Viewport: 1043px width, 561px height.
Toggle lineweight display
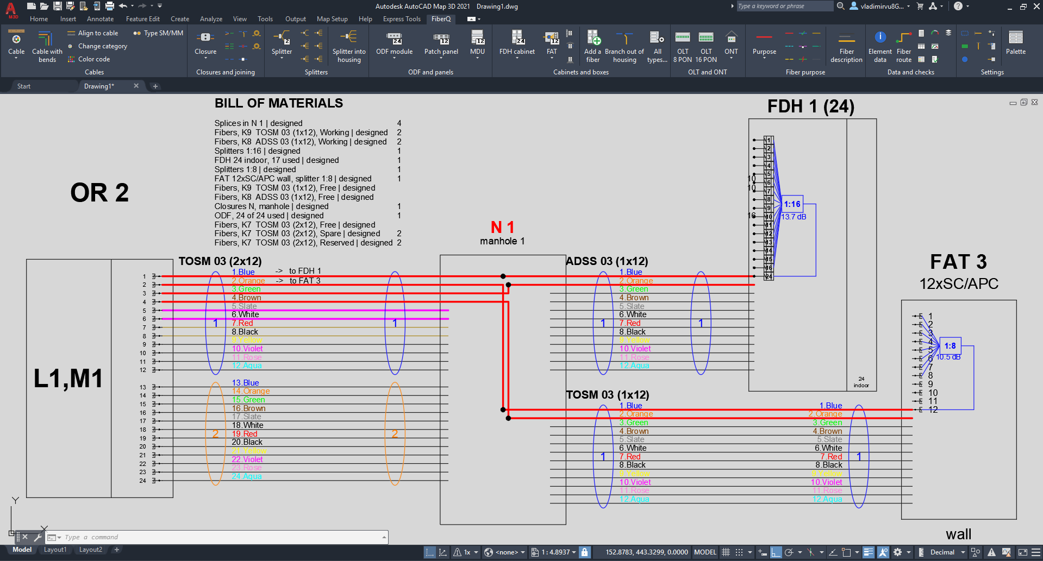pyautogui.click(x=869, y=552)
